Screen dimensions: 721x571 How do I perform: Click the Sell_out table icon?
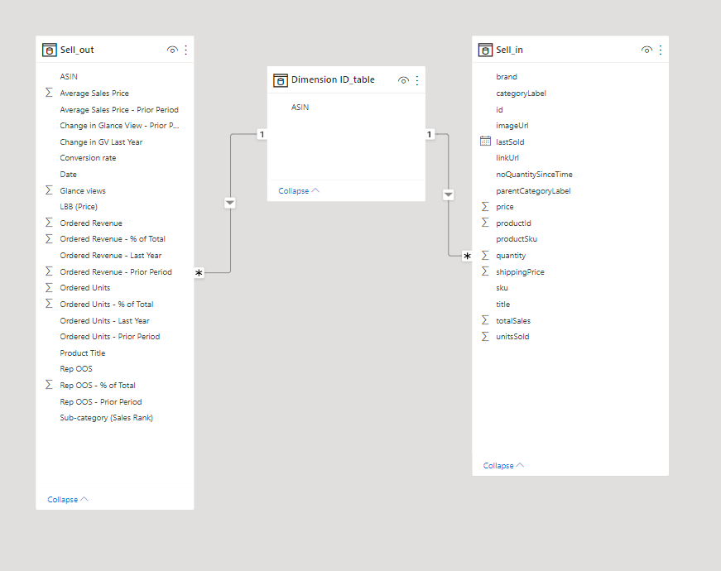(x=49, y=50)
